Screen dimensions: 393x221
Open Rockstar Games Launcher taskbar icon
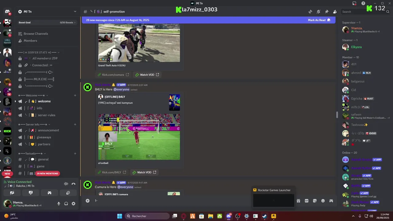[x=274, y=216]
